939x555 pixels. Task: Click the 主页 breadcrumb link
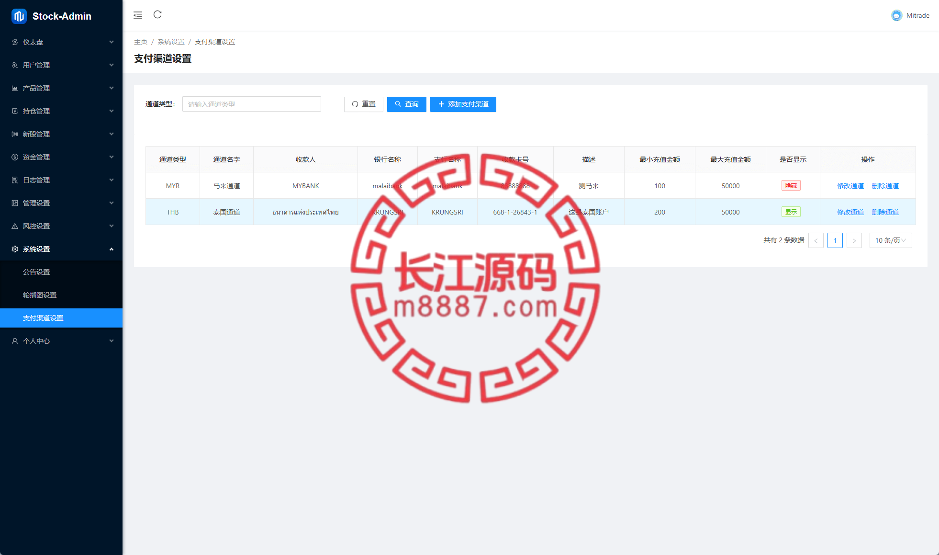coord(141,42)
